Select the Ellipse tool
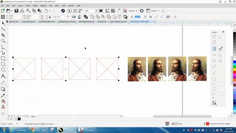This screenshot has height=133, width=236. [x=3, y=64]
